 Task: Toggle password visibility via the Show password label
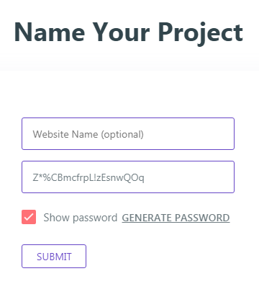81,218
